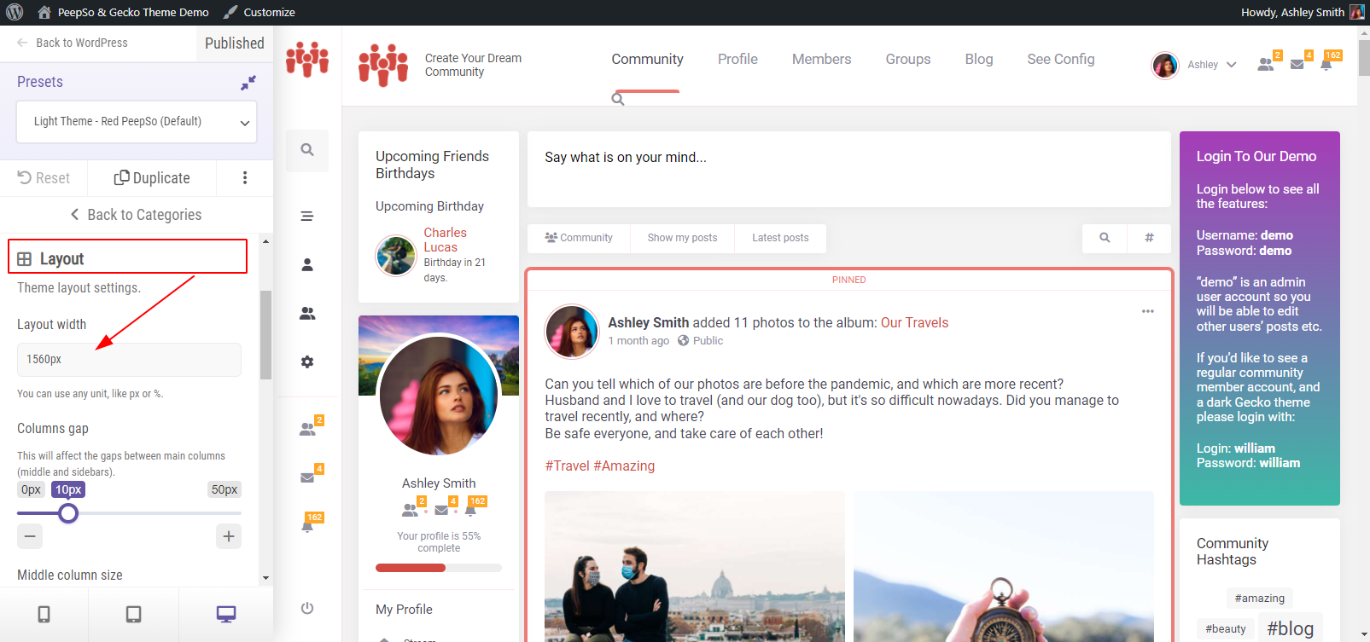Change the post Public privacy setting
The height and width of the screenshot is (642, 1370).
701,341
